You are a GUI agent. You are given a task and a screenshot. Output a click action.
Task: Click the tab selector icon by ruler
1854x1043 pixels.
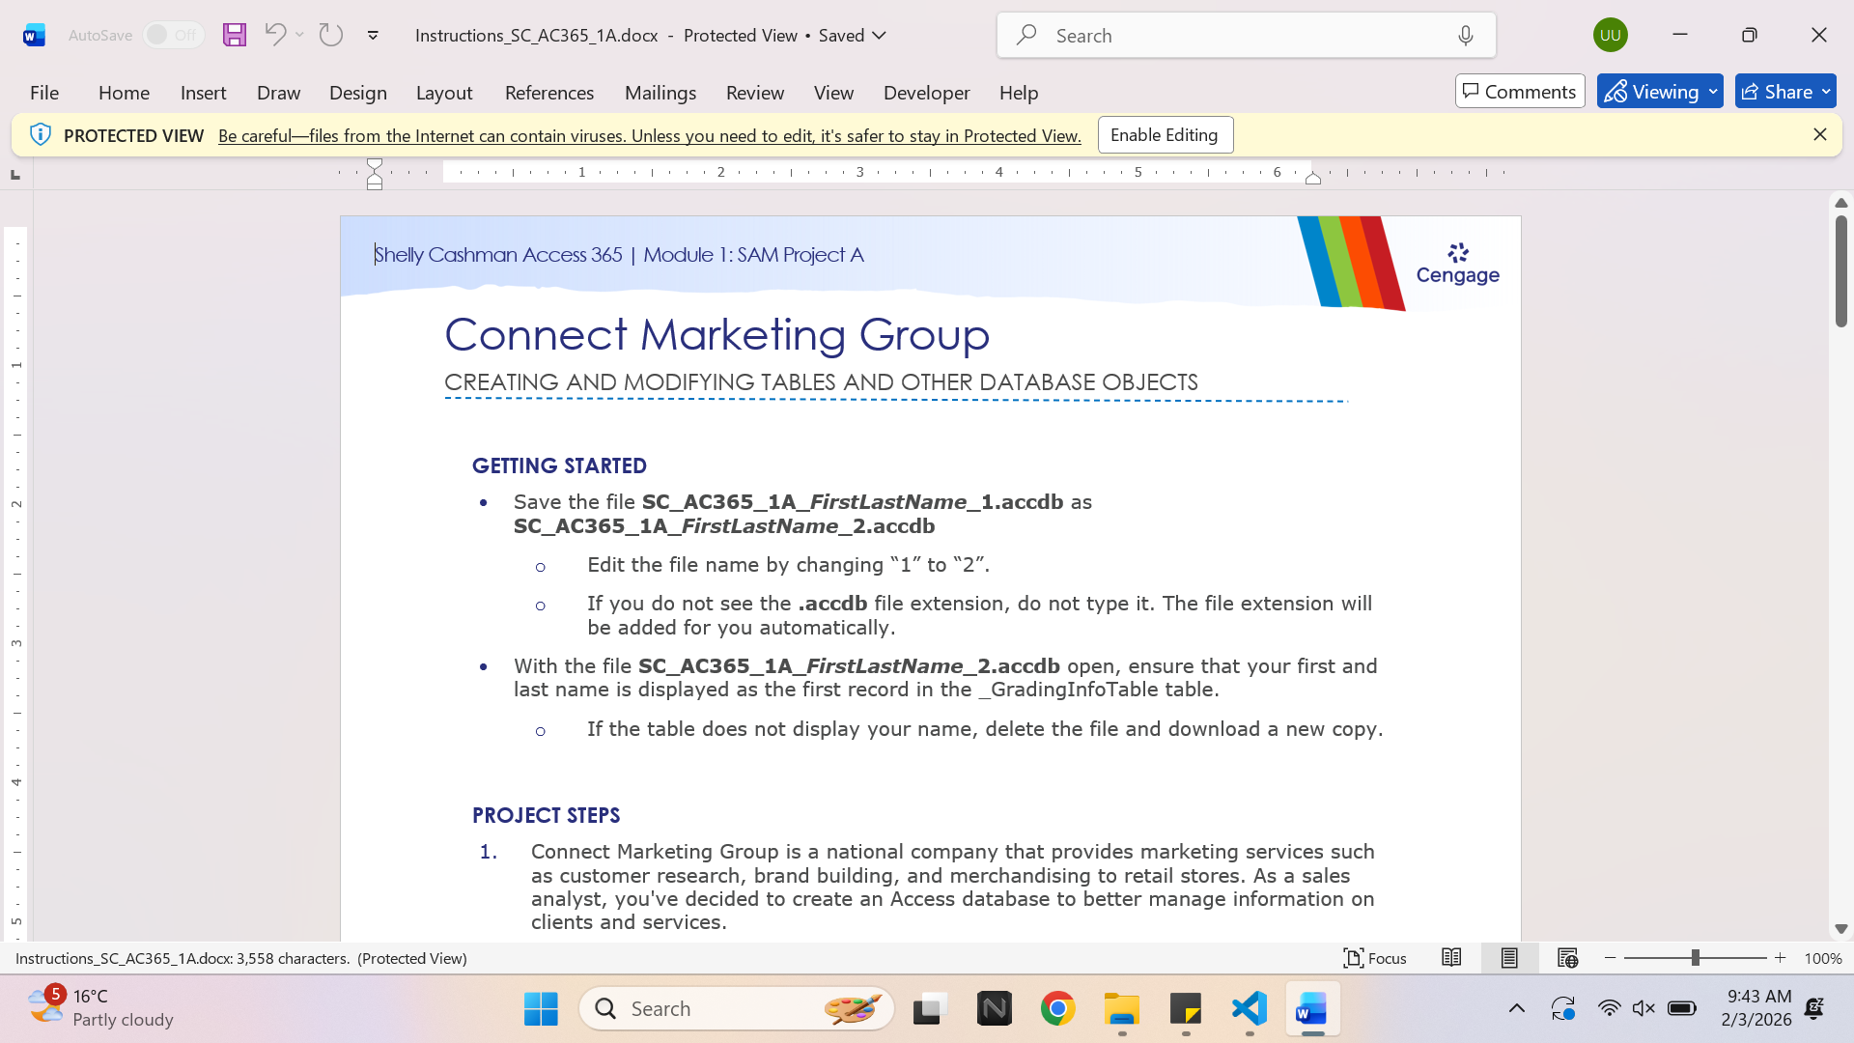pyautogui.click(x=14, y=175)
